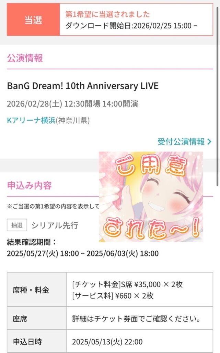The height and width of the screenshot is (353, 220).
Task: Click the シリアル先行 label
Action: point(55,225)
